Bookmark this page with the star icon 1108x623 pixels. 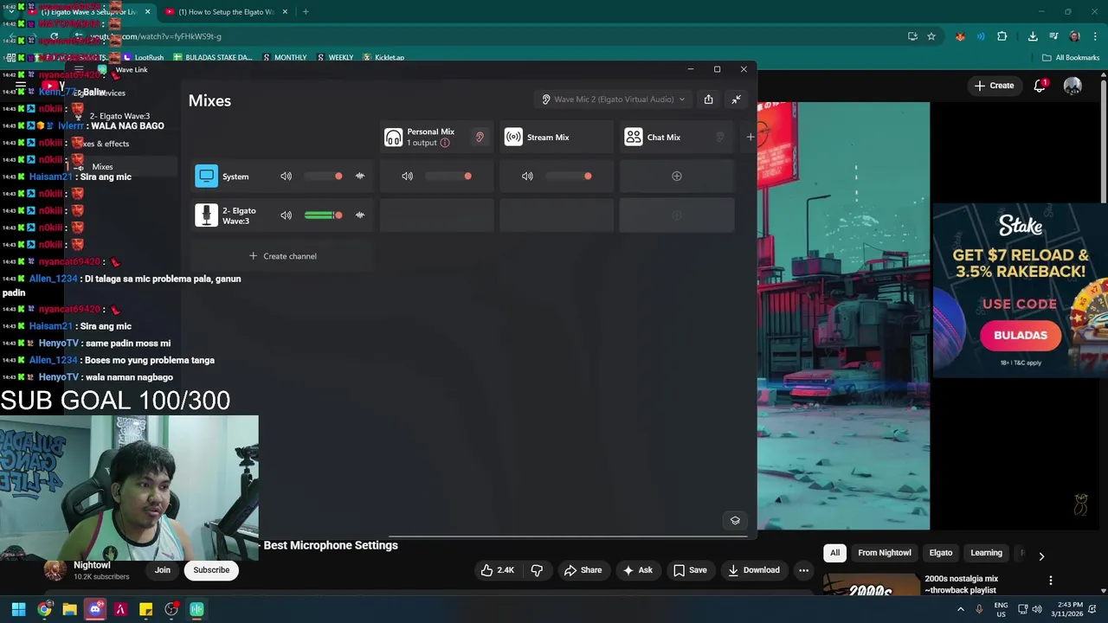[931, 36]
